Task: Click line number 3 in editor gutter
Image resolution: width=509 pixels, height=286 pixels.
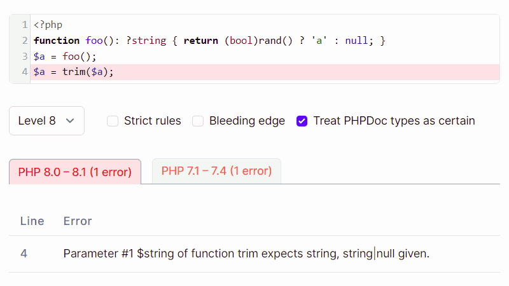Action: [x=24, y=56]
